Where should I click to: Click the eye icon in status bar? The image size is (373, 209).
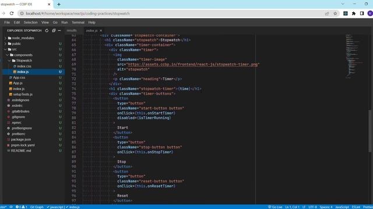[11, 207]
